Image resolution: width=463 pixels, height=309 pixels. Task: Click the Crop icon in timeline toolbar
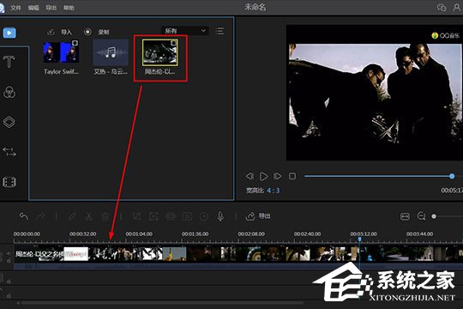136,216
